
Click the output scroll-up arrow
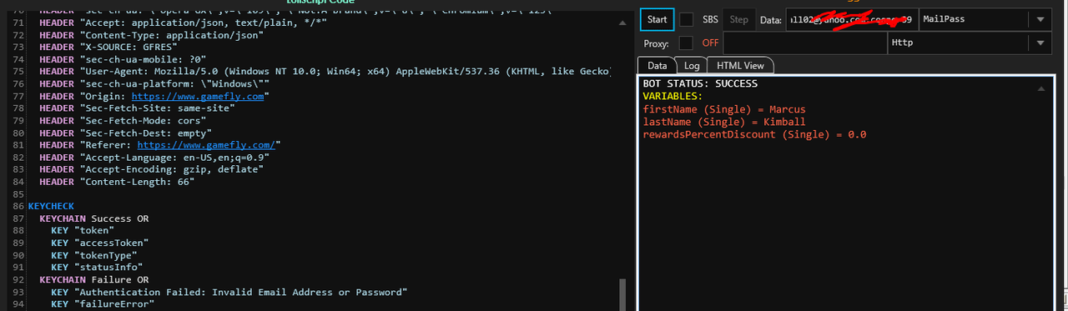click(x=1040, y=88)
